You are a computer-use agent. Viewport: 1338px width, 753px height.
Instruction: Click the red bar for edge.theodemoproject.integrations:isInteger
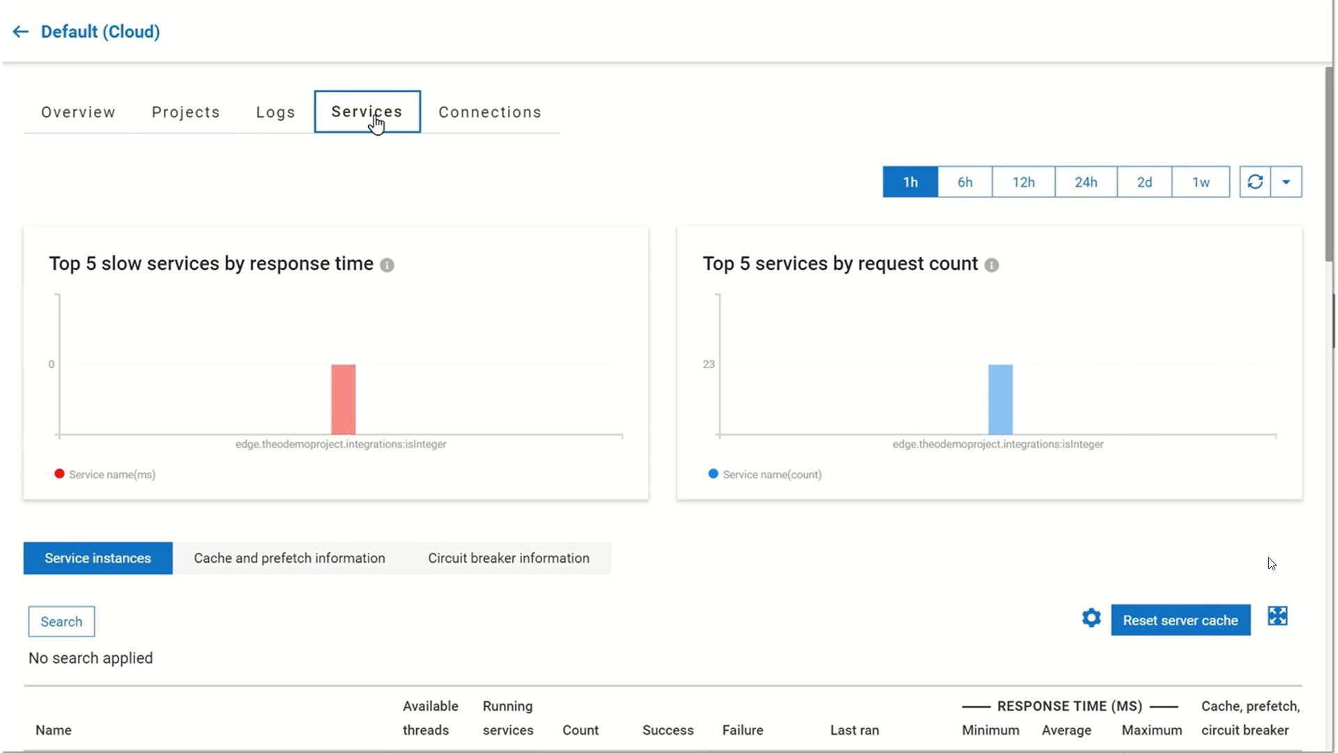point(344,399)
